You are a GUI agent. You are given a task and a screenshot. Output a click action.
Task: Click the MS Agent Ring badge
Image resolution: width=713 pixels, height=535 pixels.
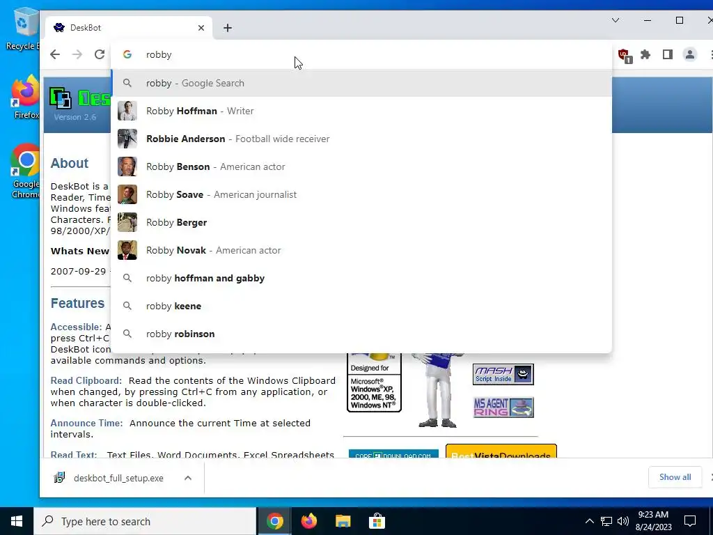(503, 407)
